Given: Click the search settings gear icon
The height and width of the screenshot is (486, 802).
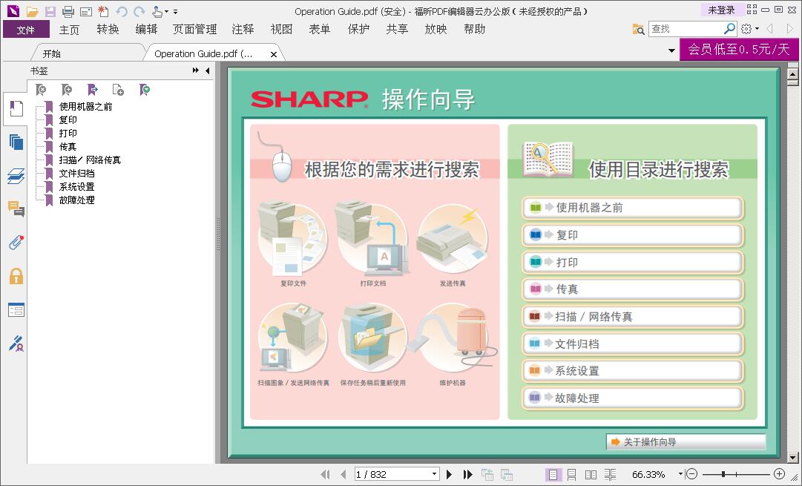Looking at the screenshot, I should (746, 29).
